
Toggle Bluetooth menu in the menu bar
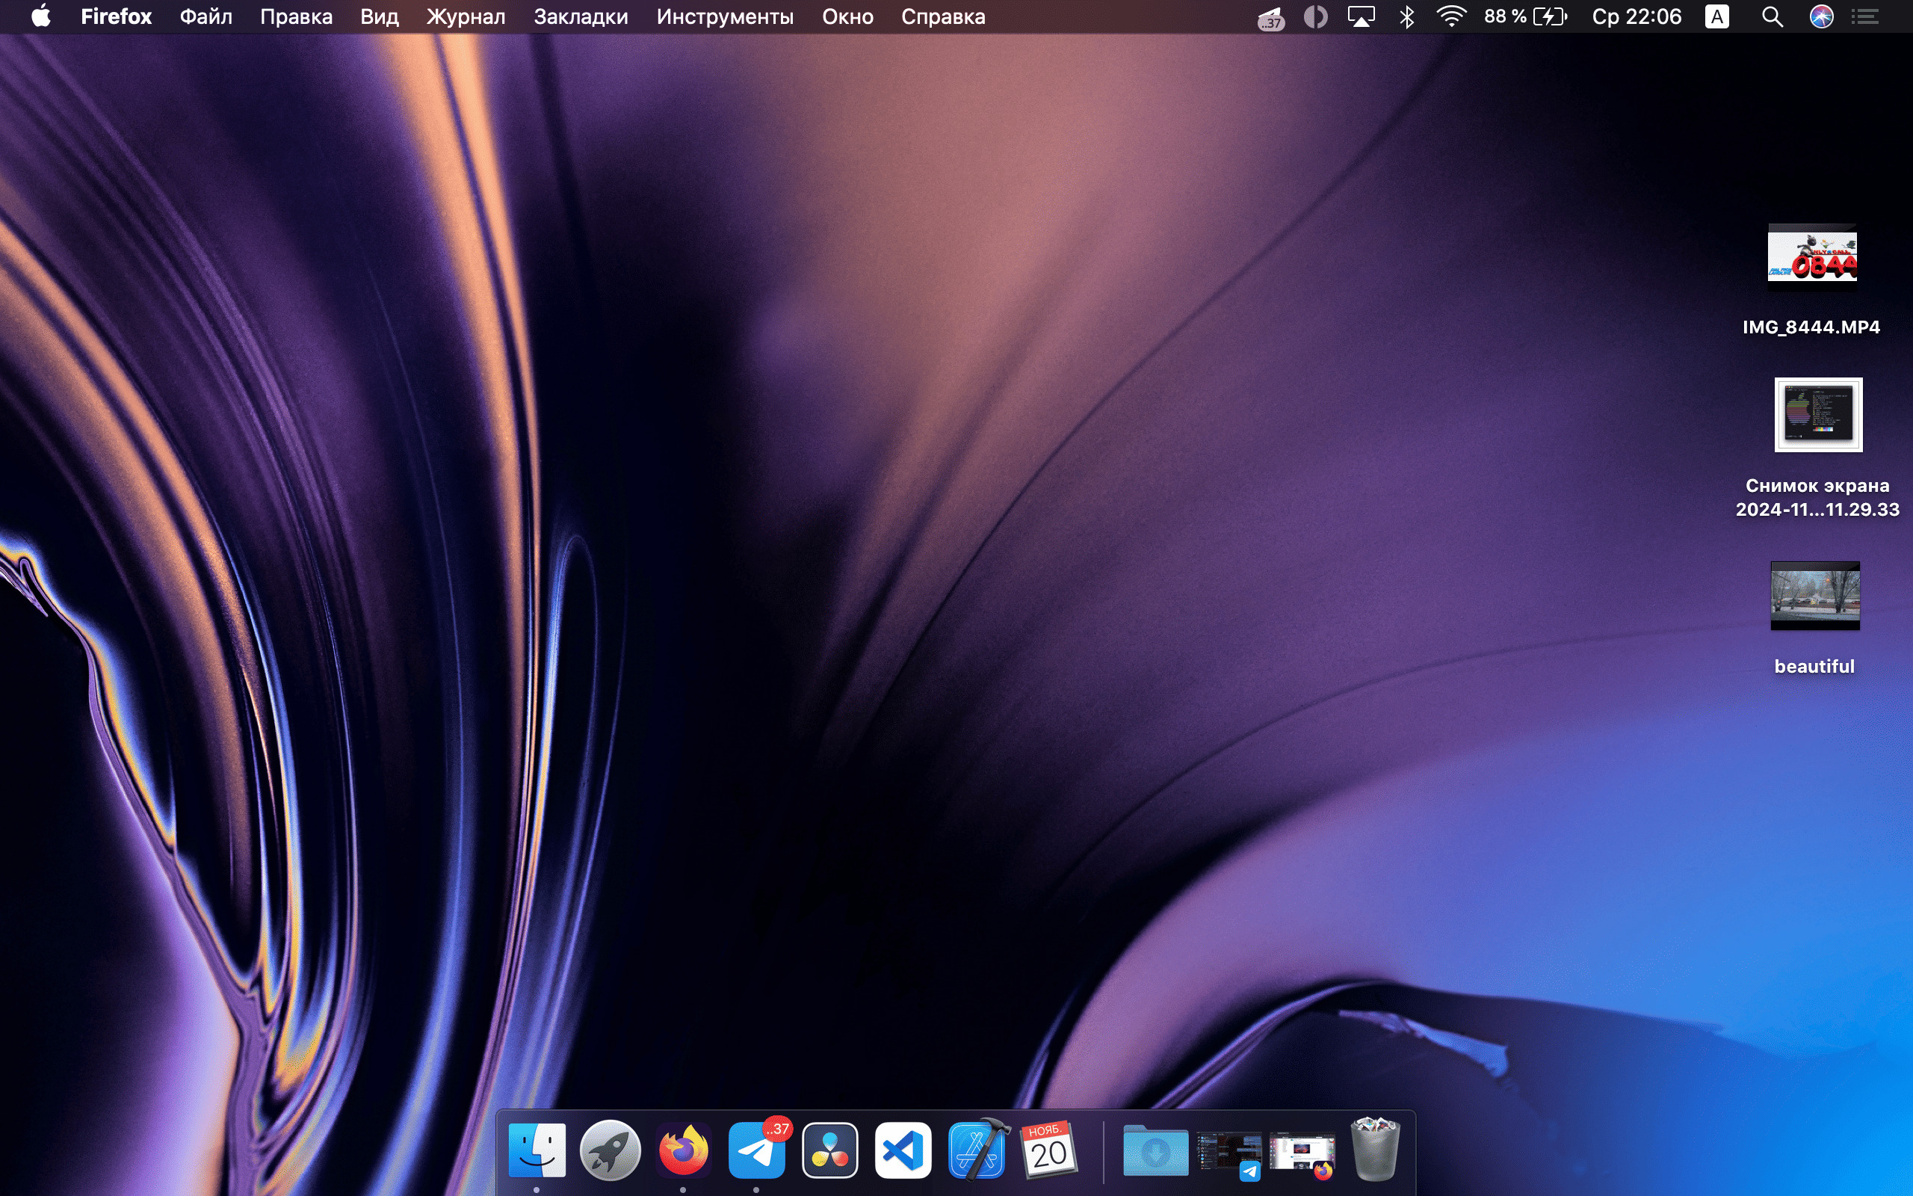[x=1406, y=16]
